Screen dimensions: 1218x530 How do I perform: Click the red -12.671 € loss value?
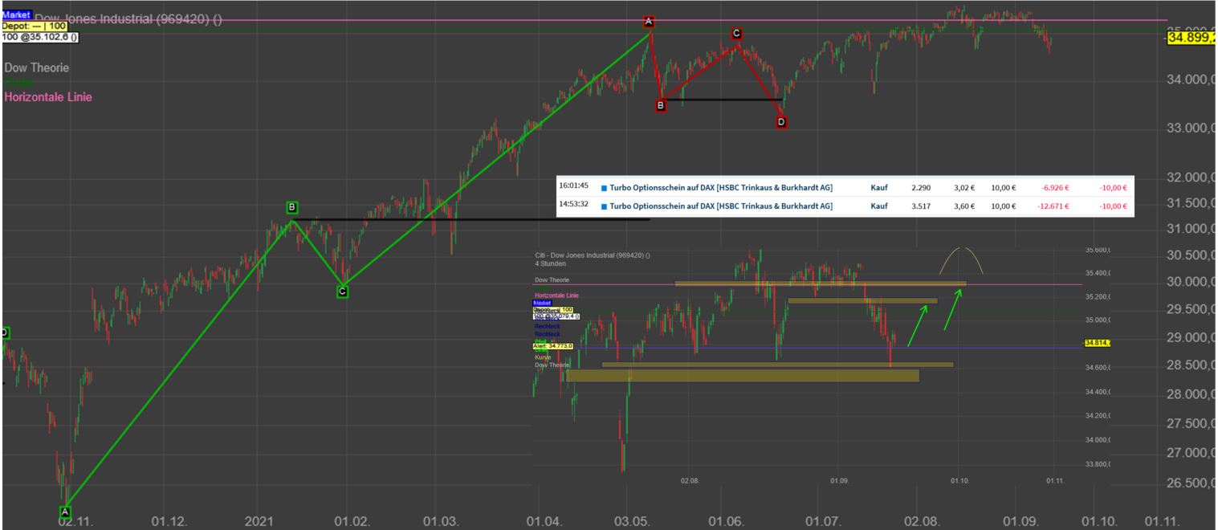pyautogui.click(x=1053, y=206)
